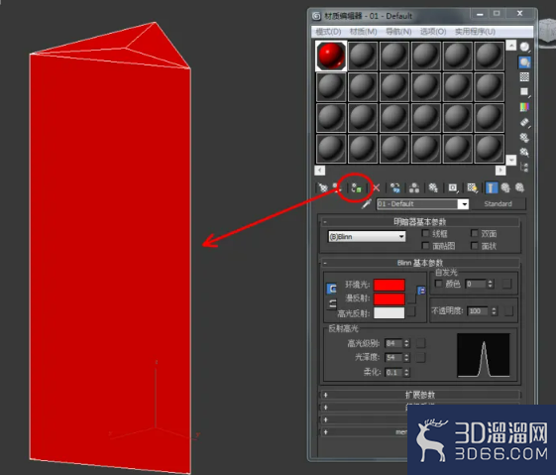Click the Standard material type button

pos(498,204)
